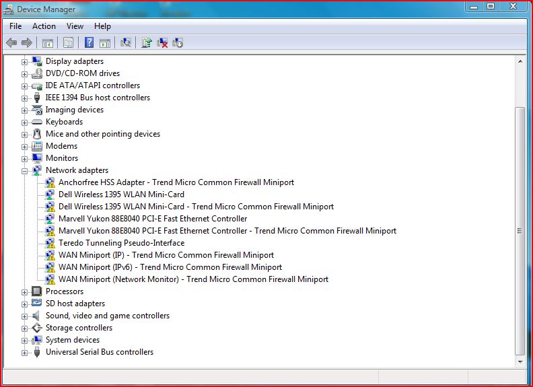The image size is (533, 387).
Task: Select Marvell Yukon 88E8040 Fast Ethernet Controller without the Trend Micro suffix
Action: coord(153,219)
